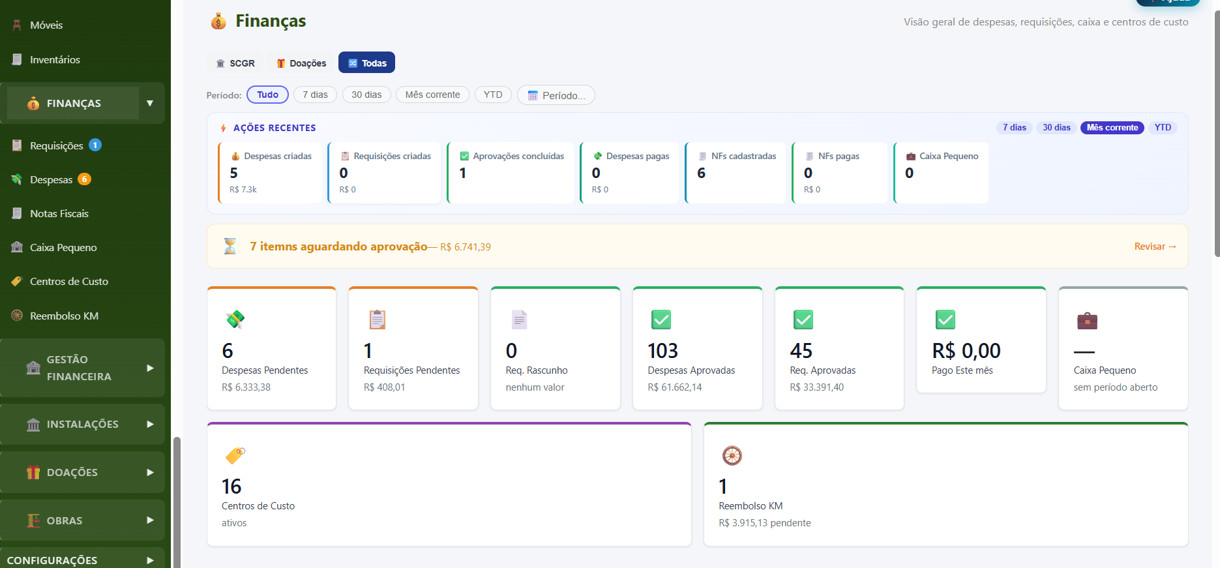This screenshot has width=1220, height=568.
Task: Click the Despesas orange badge showing 6
Action: (84, 179)
